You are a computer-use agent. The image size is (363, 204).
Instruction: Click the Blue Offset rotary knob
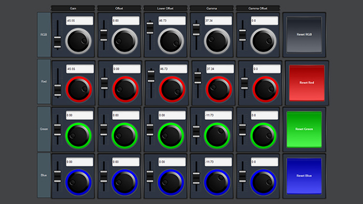tap(124, 182)
